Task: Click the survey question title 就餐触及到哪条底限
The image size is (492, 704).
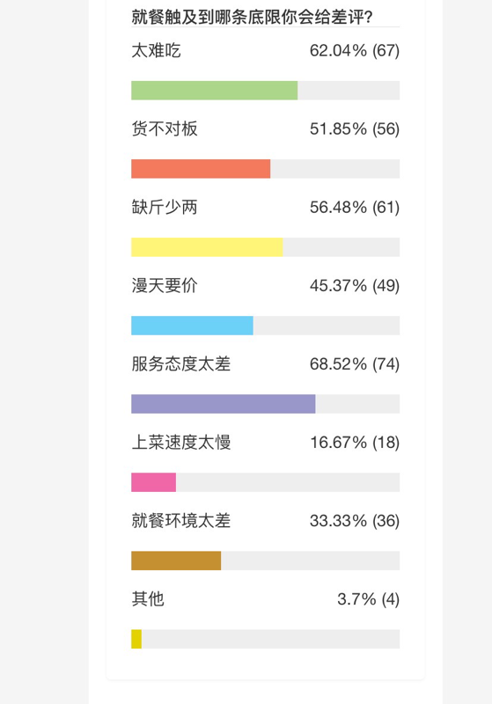Action: (x=252, y=17)
